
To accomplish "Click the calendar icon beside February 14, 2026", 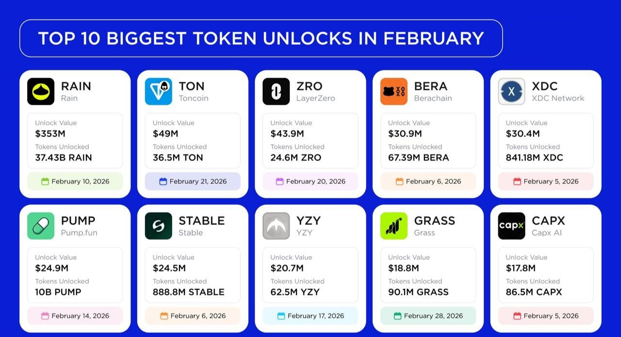I will (x=45, y=316).
